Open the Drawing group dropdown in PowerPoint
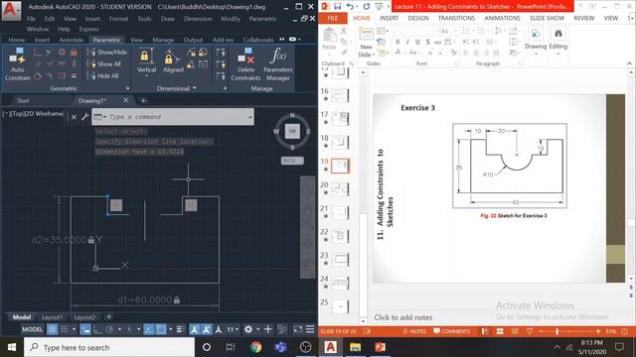Screen dimensions: 636x357 click(x=536, y=43)
